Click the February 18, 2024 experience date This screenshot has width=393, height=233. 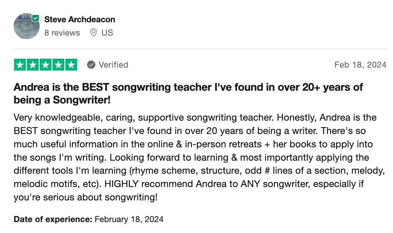pos(129,219)
